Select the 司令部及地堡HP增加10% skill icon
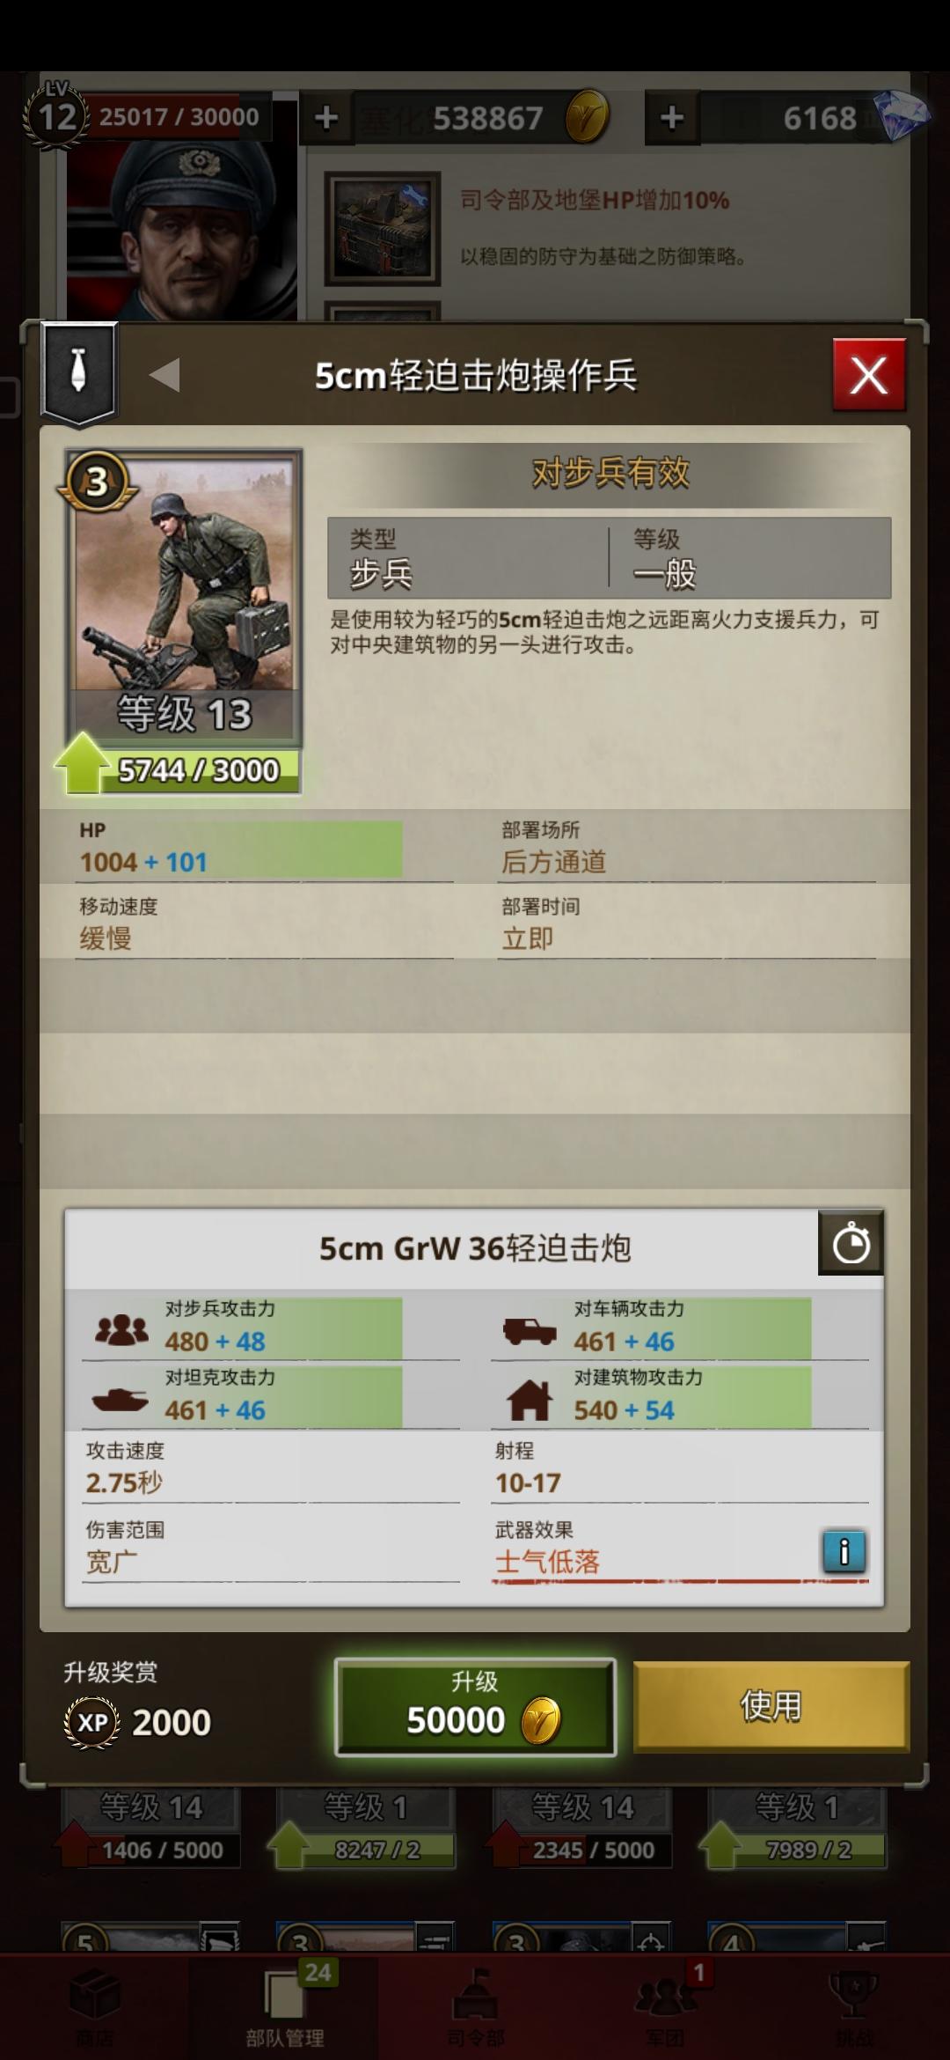Image resolution: width=950 pixels, height=2060 pixels. click(x=382, y=228)
